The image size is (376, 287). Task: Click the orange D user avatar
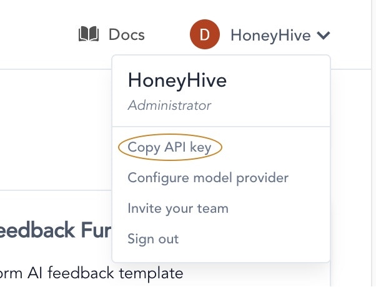click(205, 34)
